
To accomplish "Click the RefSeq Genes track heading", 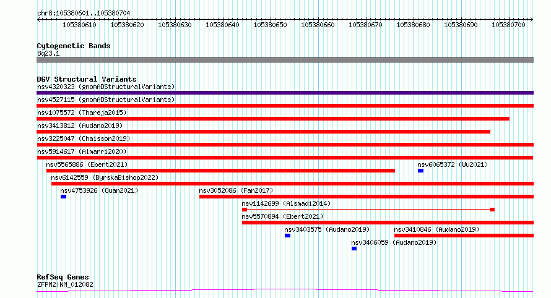I will pos(63,278).
